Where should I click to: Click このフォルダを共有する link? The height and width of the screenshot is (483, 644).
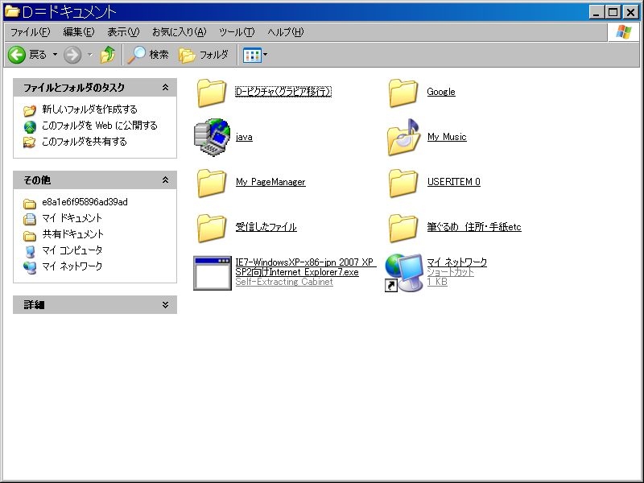84,142
